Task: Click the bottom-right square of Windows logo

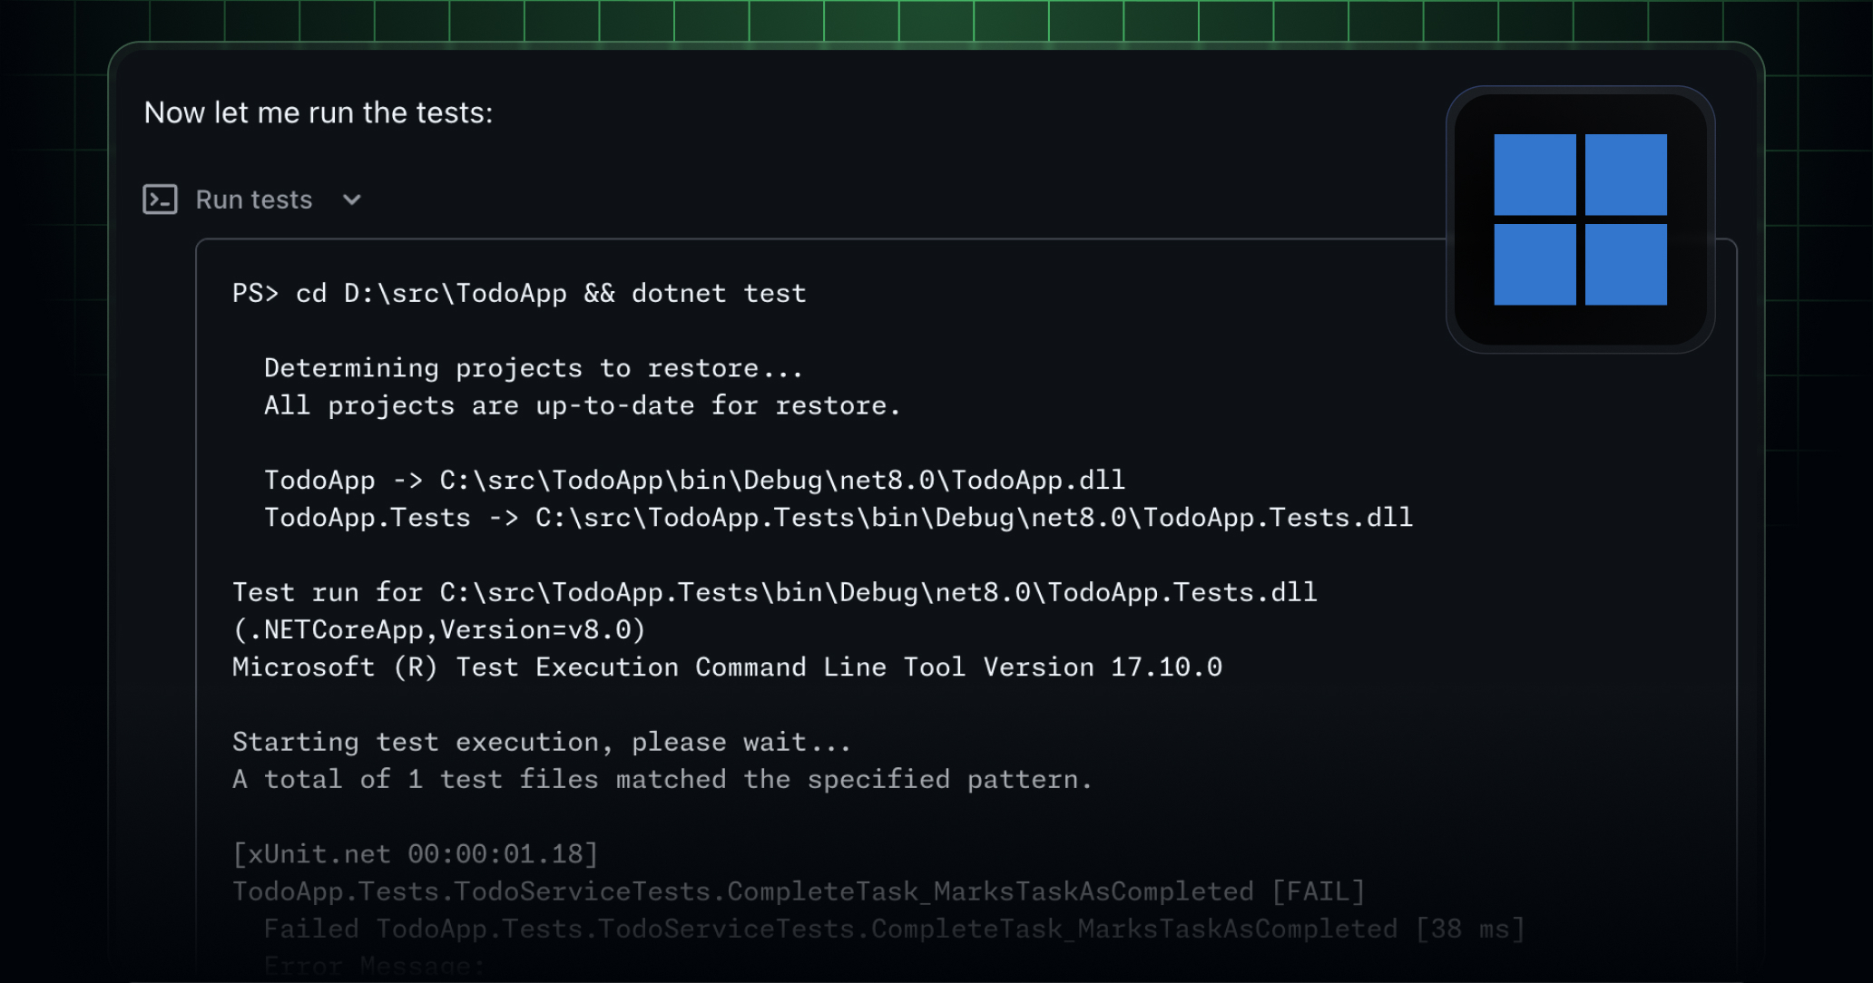Action: (x=1625, y=264)
